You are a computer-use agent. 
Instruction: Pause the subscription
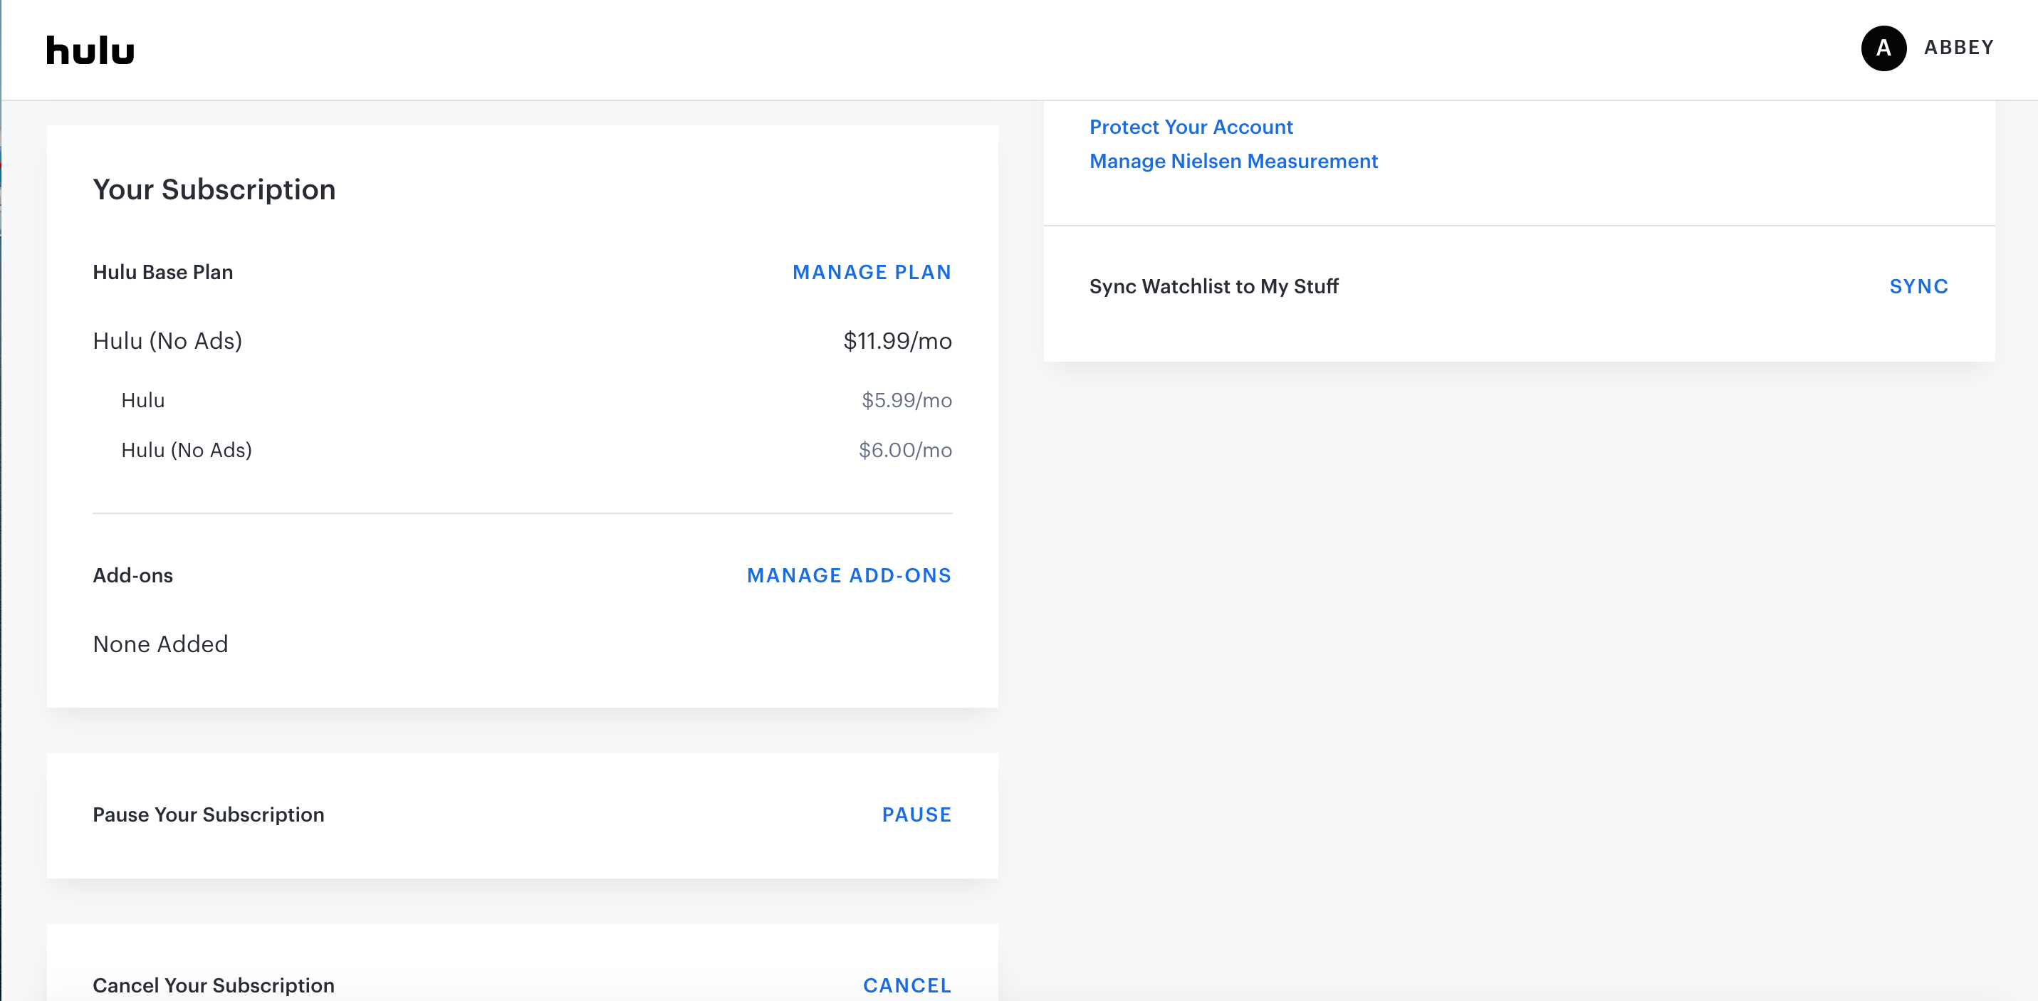pyautogui.click(x=916, y=814)
